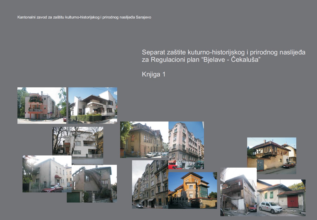Click the title line 'Separat zaštite kuturno-historijskog'

[x=224, y=52]
